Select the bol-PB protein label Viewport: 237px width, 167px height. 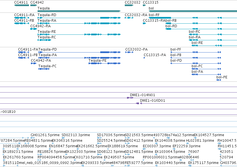click(176, 55)
